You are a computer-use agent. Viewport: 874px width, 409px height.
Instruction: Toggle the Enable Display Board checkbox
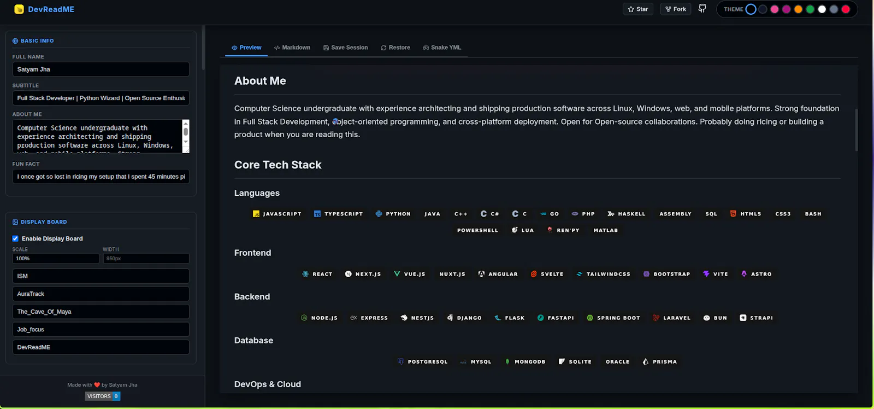coord(15,238)
